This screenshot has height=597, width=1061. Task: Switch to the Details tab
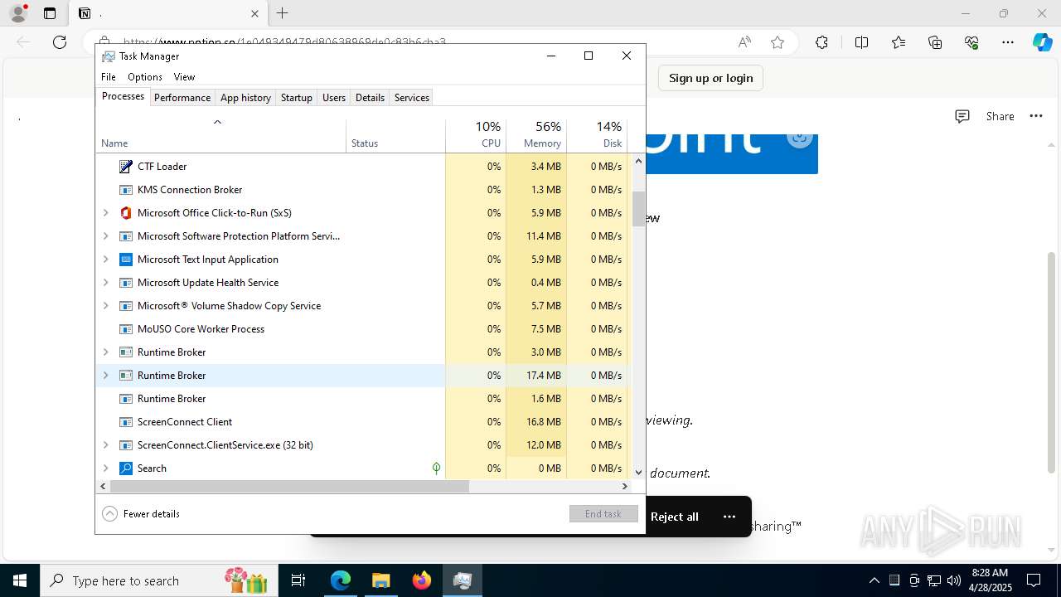pyautogui.click(x=370, y=98)
